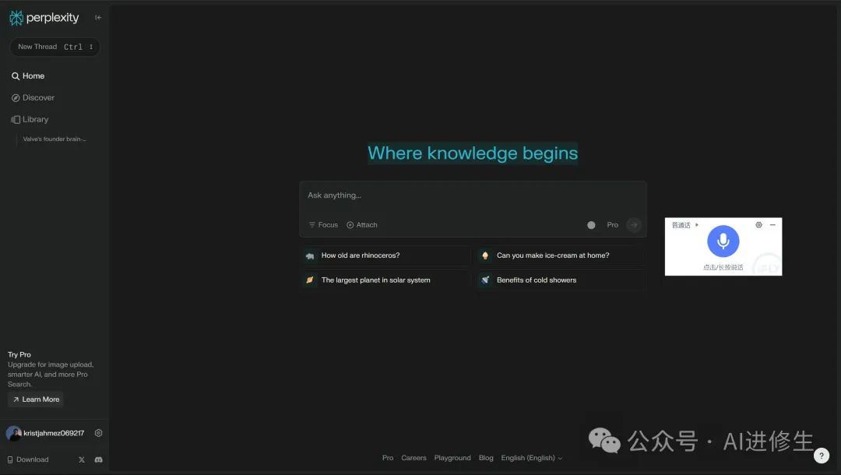Open the Discord link icon

[x=99, y=460]
